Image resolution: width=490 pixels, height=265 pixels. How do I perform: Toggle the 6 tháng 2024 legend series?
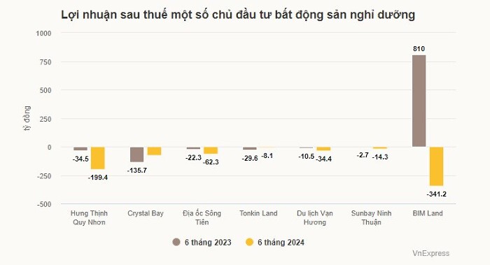pyautogui.click(x=275, y=242)
